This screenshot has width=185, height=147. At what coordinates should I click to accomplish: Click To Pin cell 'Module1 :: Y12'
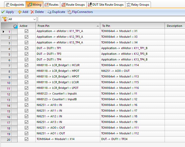click(x=132, y=133)
